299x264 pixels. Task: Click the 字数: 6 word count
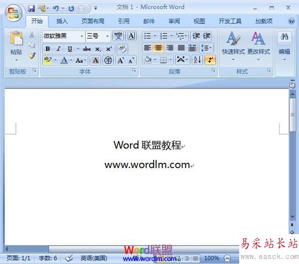coord(48,258)
